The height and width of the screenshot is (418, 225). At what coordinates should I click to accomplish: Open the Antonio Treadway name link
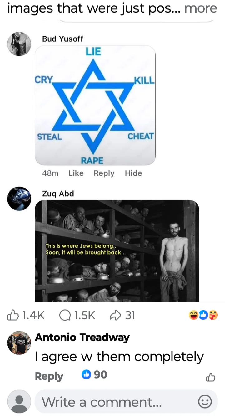coord(82,338)
